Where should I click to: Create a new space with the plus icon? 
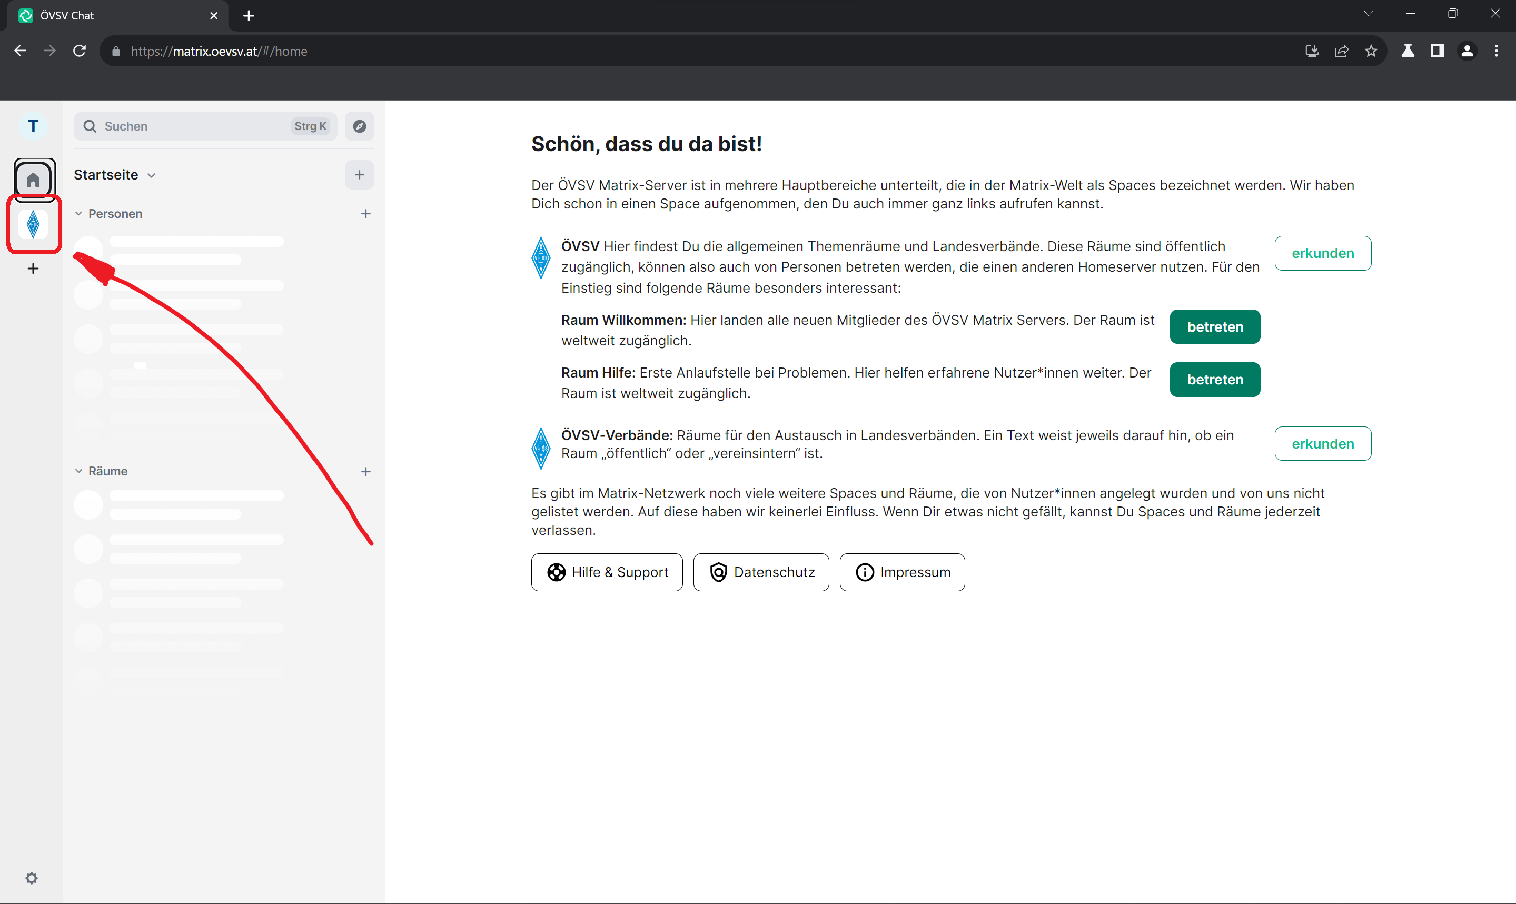click(34, 269)
